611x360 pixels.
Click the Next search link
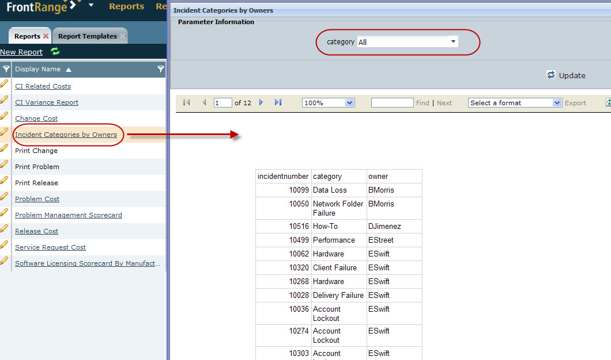[x=444, y=103]
